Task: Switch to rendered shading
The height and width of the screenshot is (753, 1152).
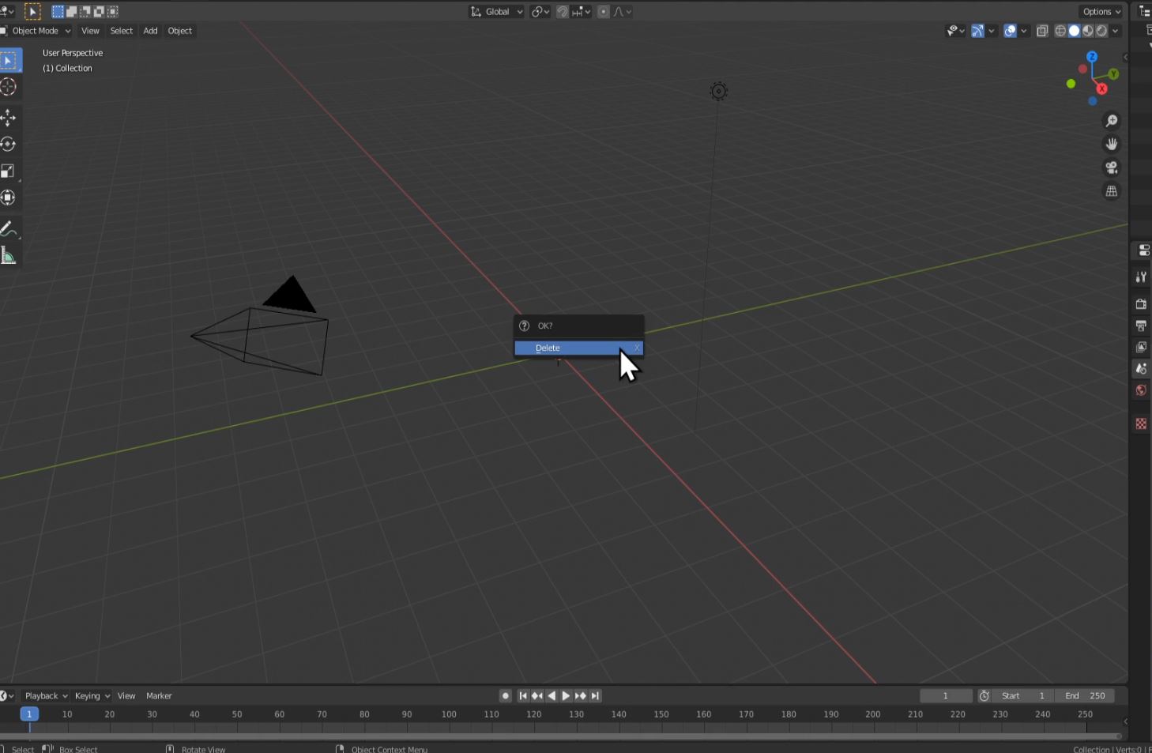Action: [1101, 31]
